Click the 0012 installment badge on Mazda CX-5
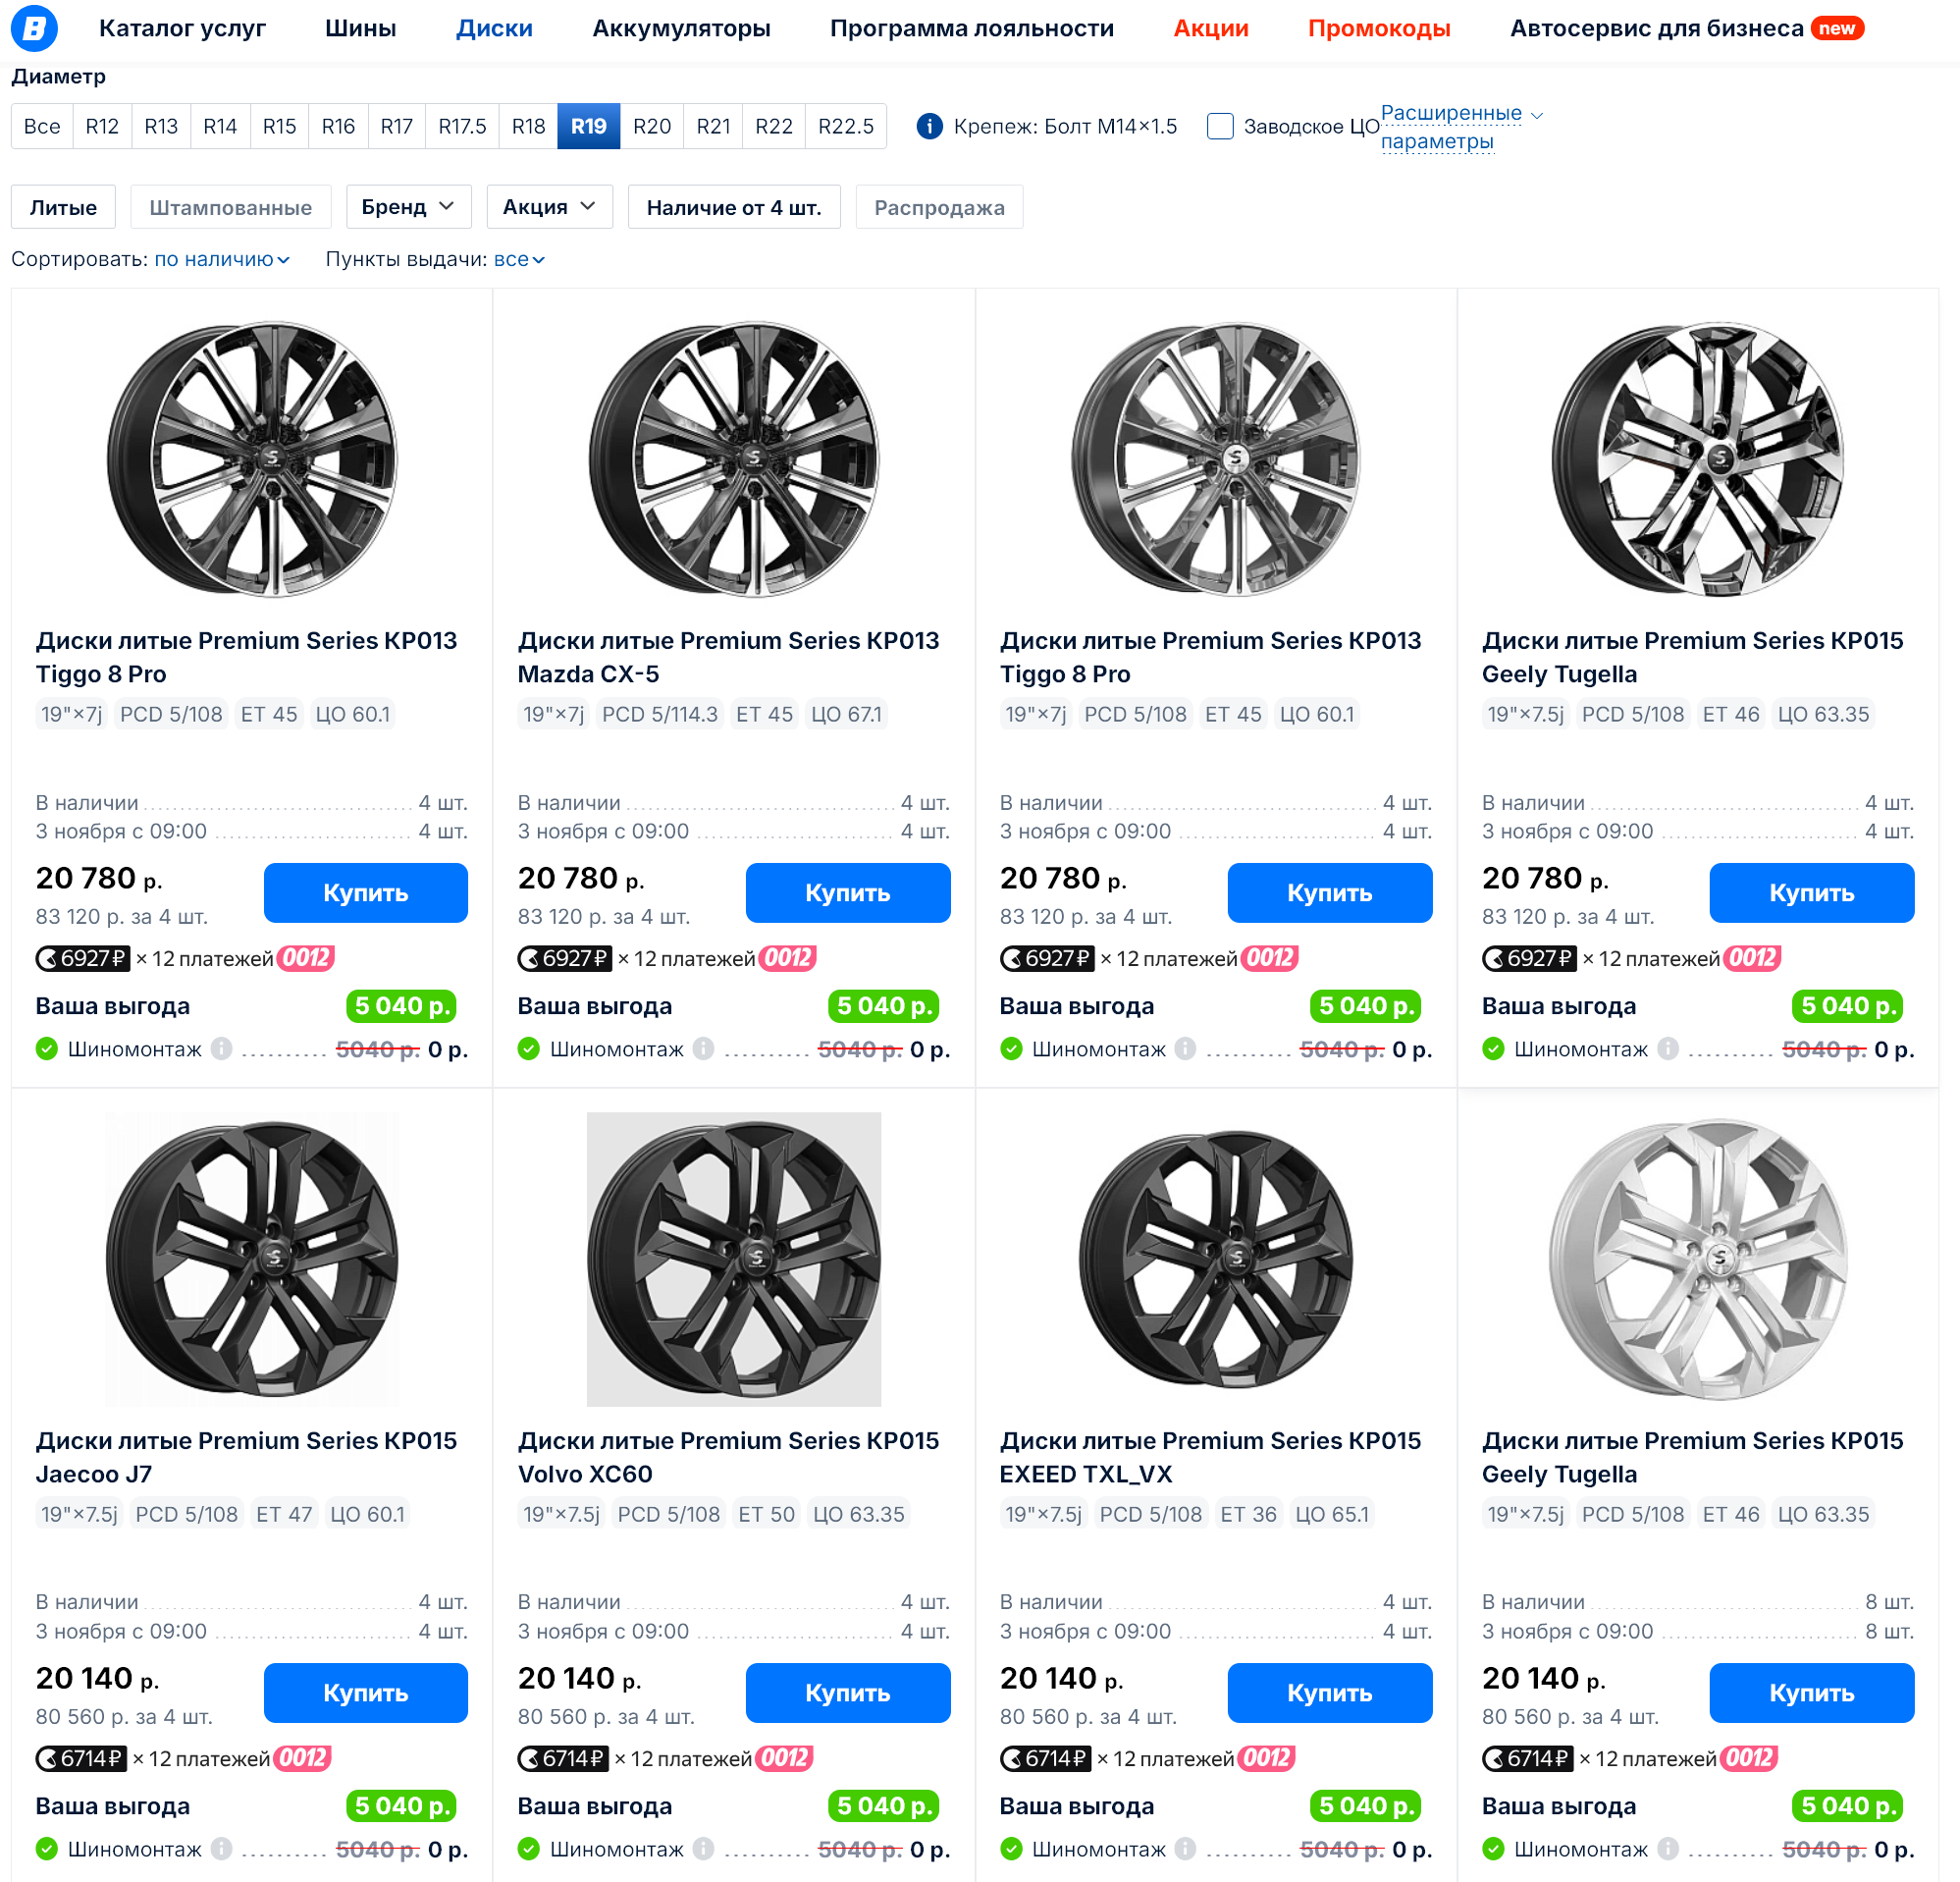Screen dimensions: 1960x1882 click(787, 958)
